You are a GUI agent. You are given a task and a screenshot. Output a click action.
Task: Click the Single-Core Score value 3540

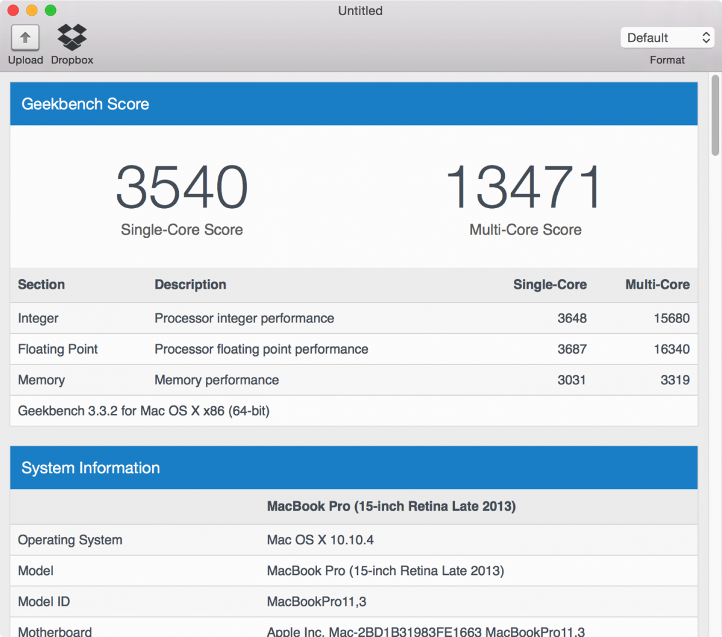(181, 186)
